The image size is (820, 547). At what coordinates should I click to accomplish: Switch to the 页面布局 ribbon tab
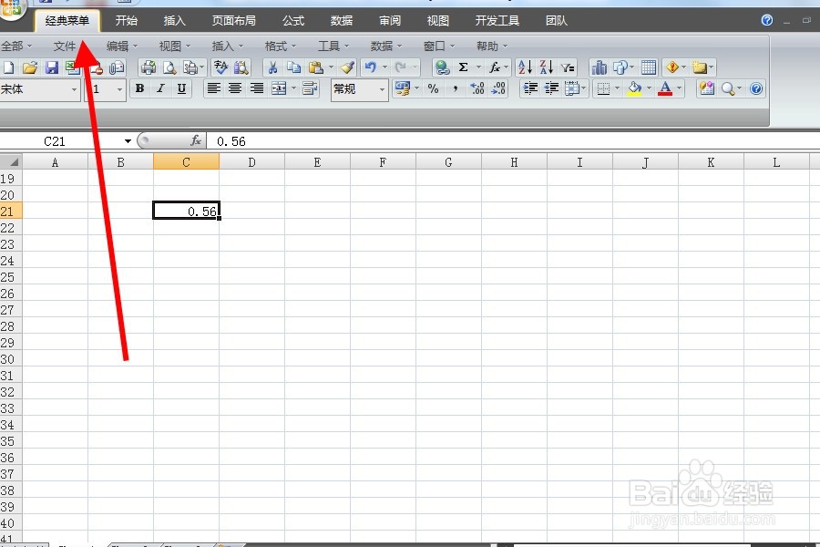pos(234,21)
